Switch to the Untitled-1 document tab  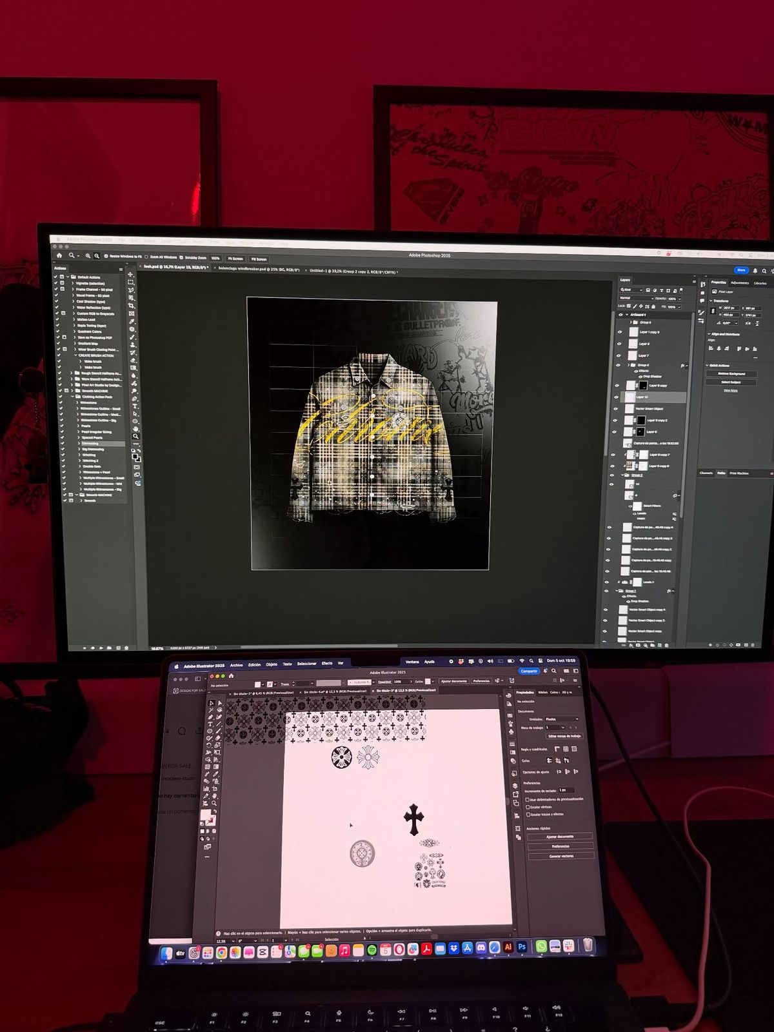(353, 271)
